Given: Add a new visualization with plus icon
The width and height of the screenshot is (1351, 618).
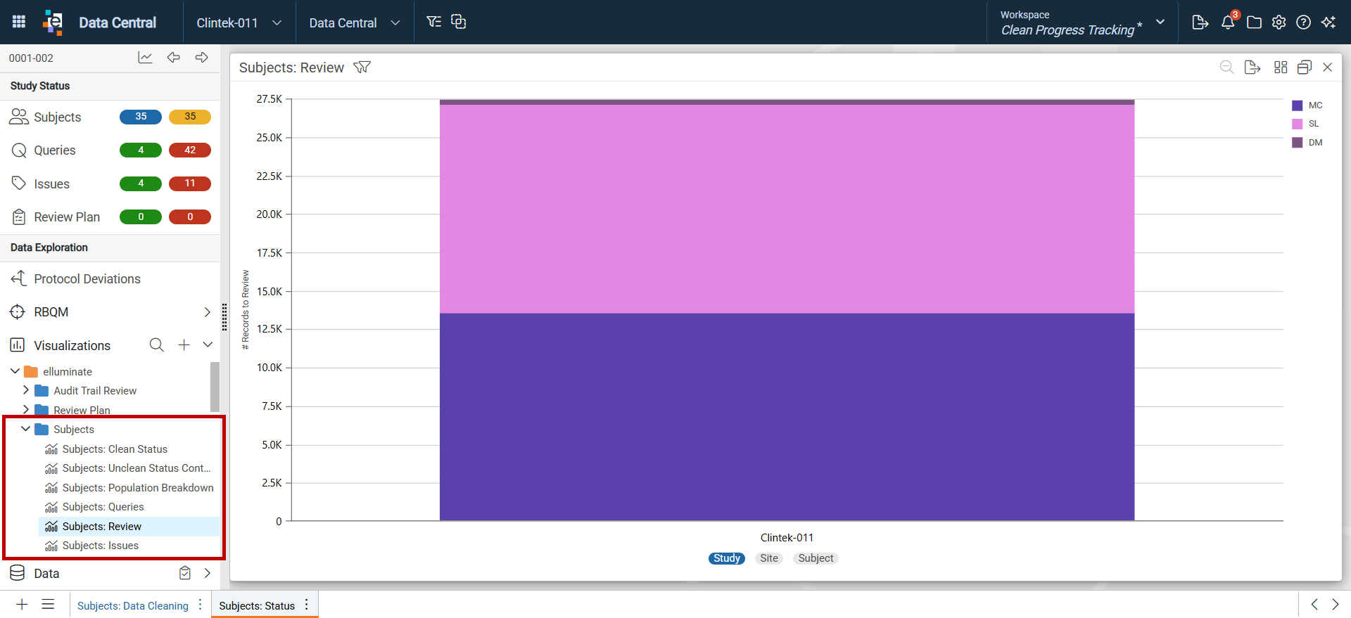Looking at the screenshot, I should pos(184,345).
